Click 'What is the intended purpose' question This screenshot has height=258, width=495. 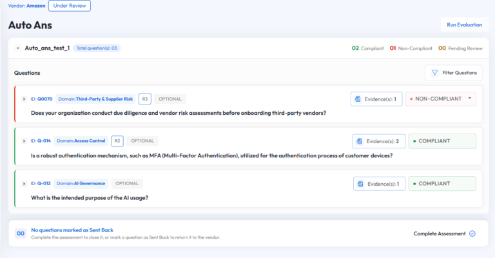click(90, 198)
